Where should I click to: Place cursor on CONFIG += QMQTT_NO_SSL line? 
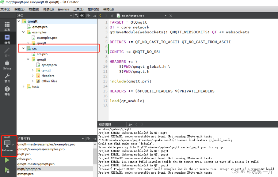point(135,52)
